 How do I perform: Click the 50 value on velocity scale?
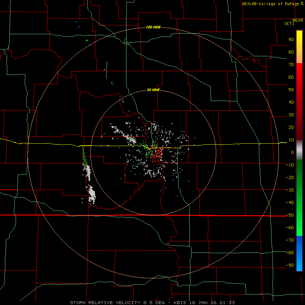point(291,90)
